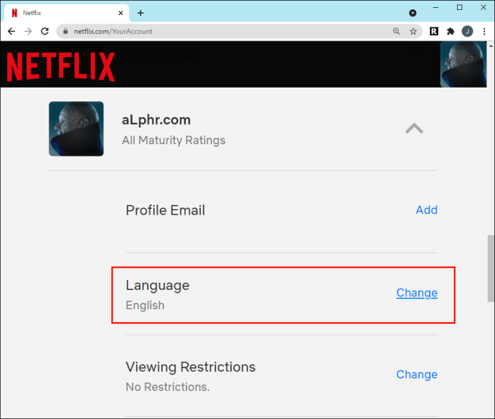Click the scrollbar up arrow
Viewport: 495px width, 419px height.
(x=491, y=46)
